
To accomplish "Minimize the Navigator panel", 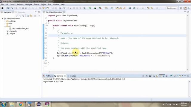I will pyautogui.click(x=36, y=12).
